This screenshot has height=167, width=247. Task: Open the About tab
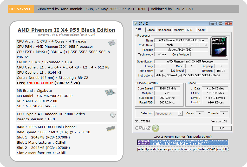[x=202, y=30]
